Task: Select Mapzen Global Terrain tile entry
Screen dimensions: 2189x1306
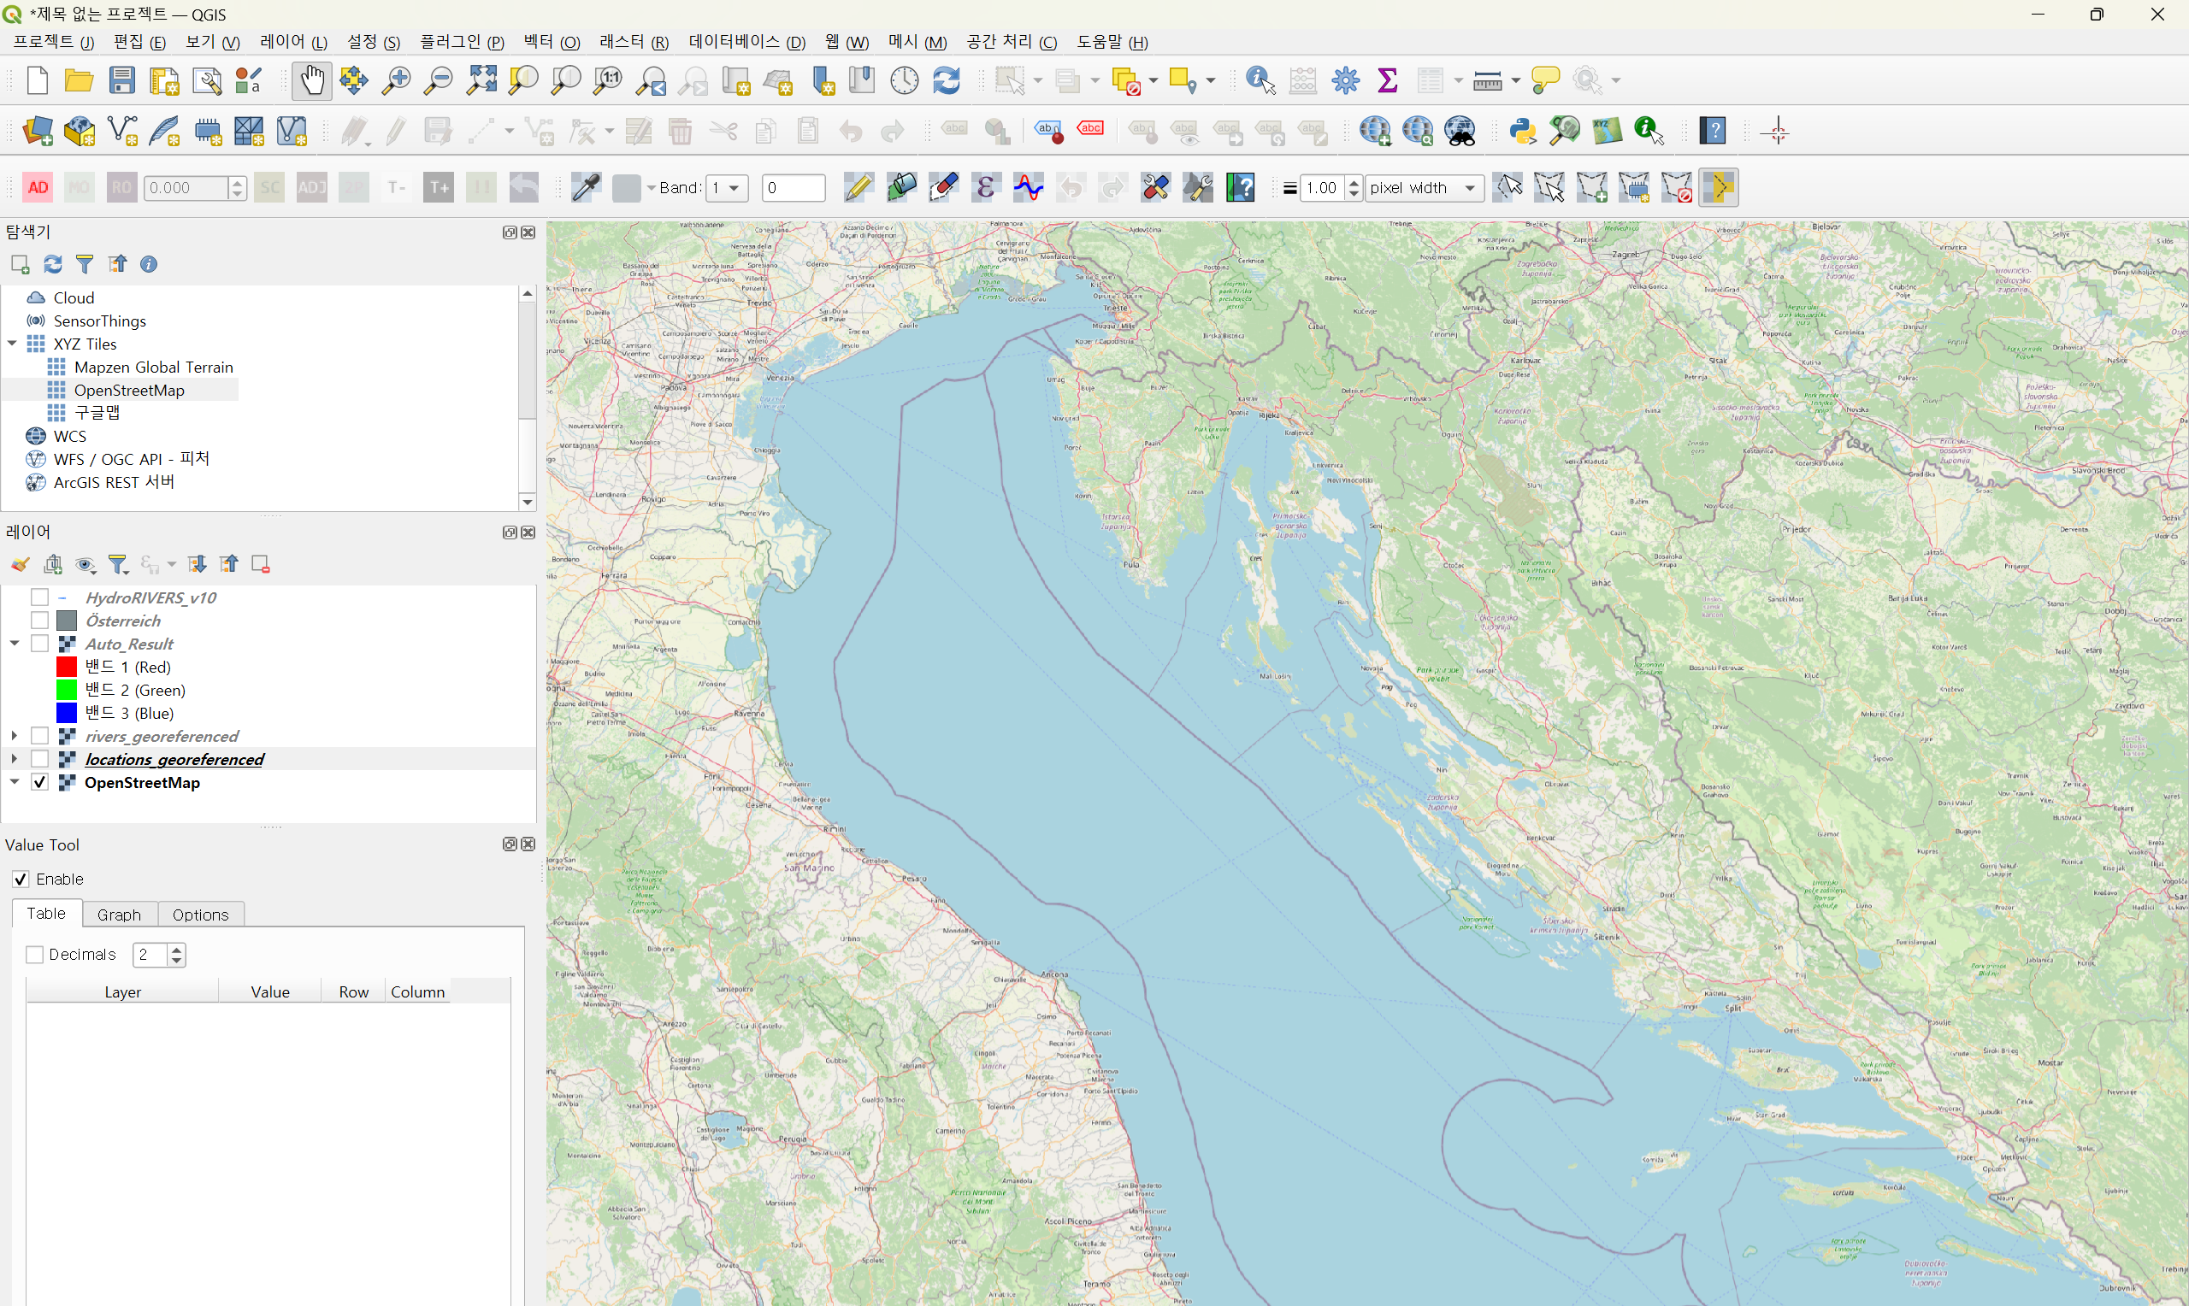Action: tap(153, 367)
